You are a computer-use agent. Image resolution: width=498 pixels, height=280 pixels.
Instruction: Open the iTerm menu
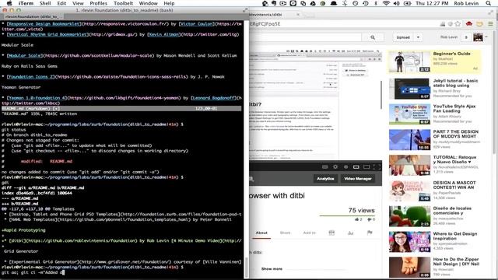(x=26, y=3)
